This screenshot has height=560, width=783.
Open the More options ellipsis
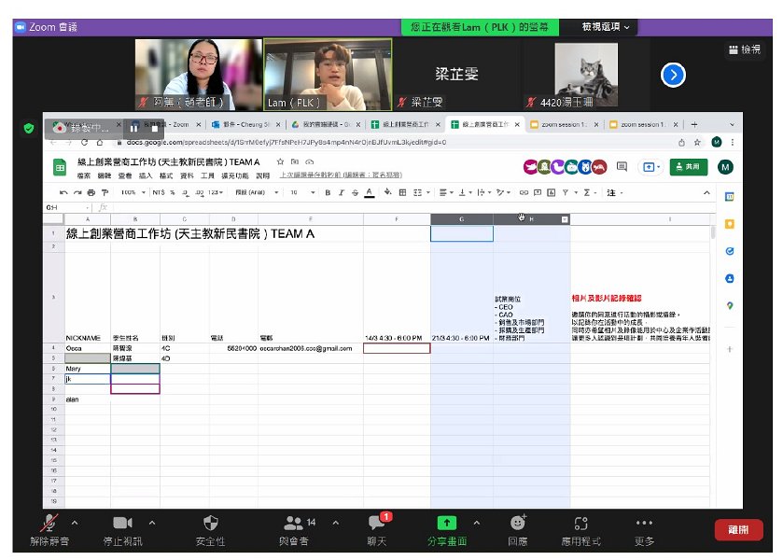click(644, 529)
